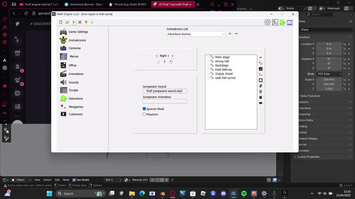Click the red arrows icon beside path list
This screenshot has width=355, height=199.
pos(260,75)
